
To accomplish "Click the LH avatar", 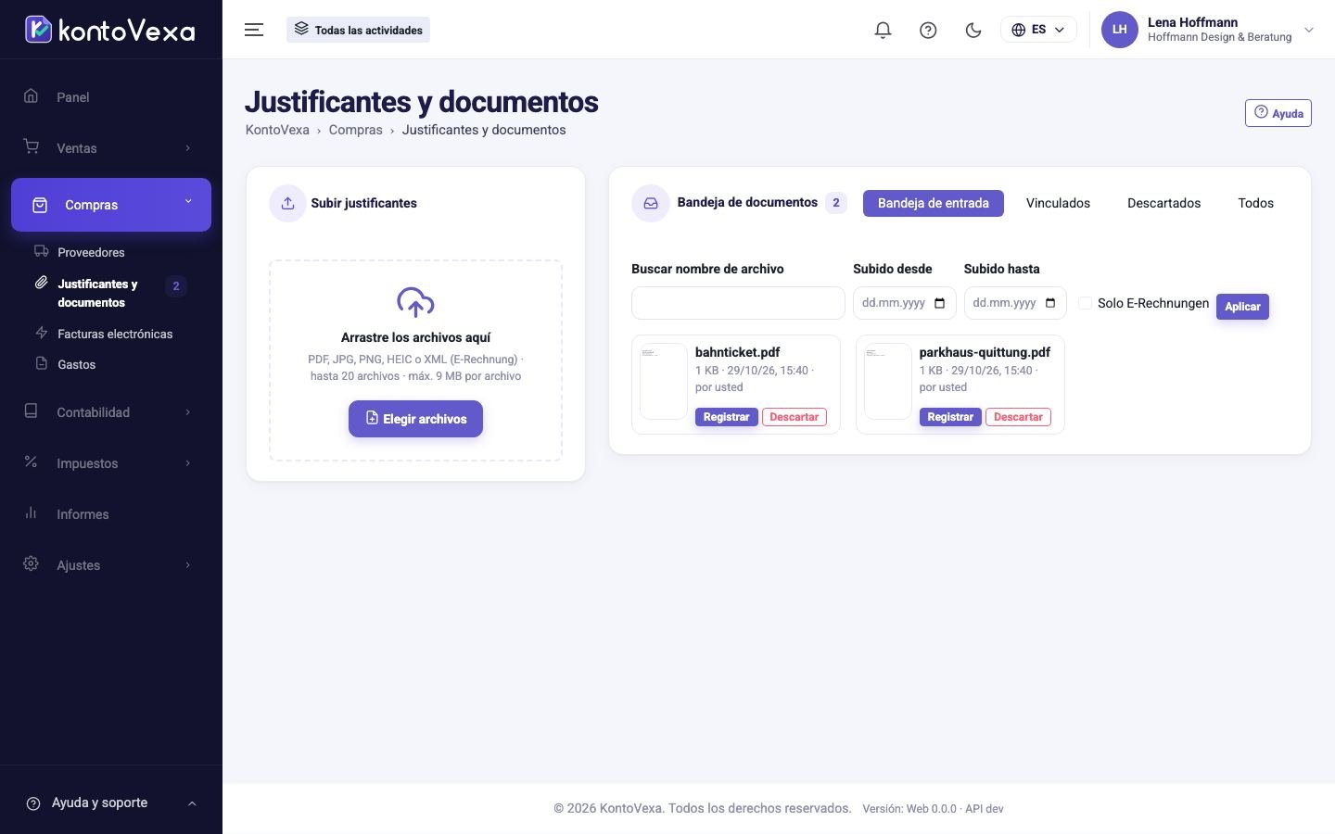I will tap(1119, 30).
